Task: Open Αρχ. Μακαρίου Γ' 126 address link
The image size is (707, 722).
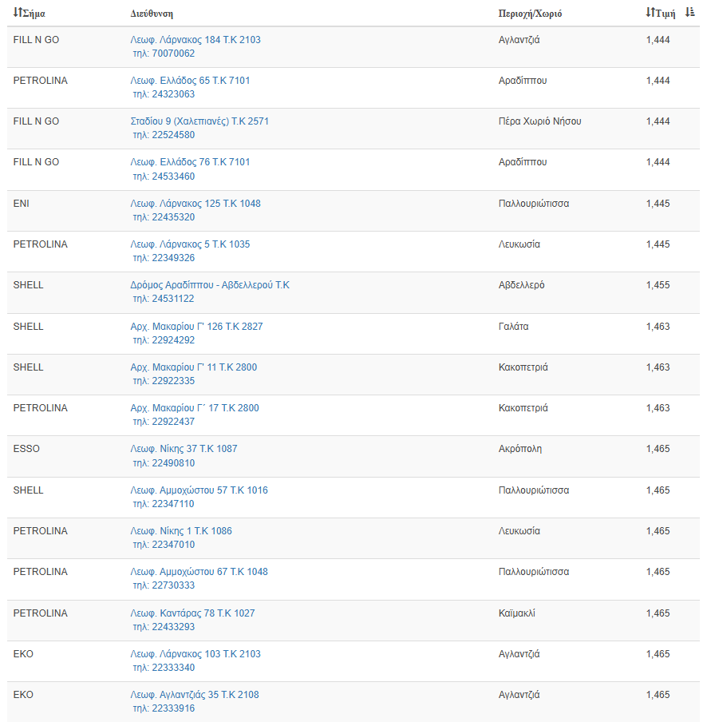Action: coord(196,327)
